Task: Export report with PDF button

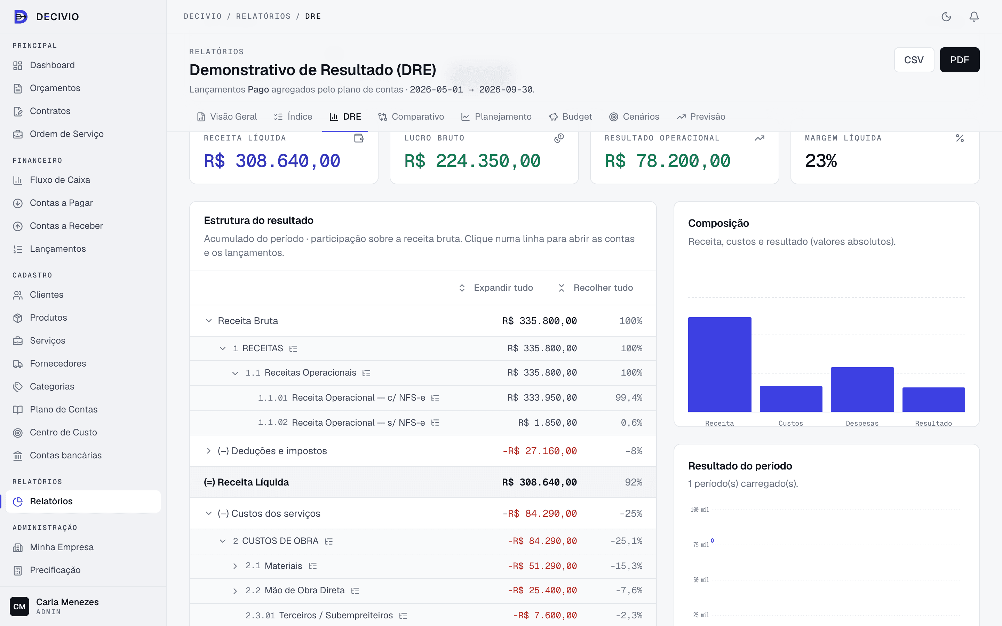Action: (x=959, y=59)
